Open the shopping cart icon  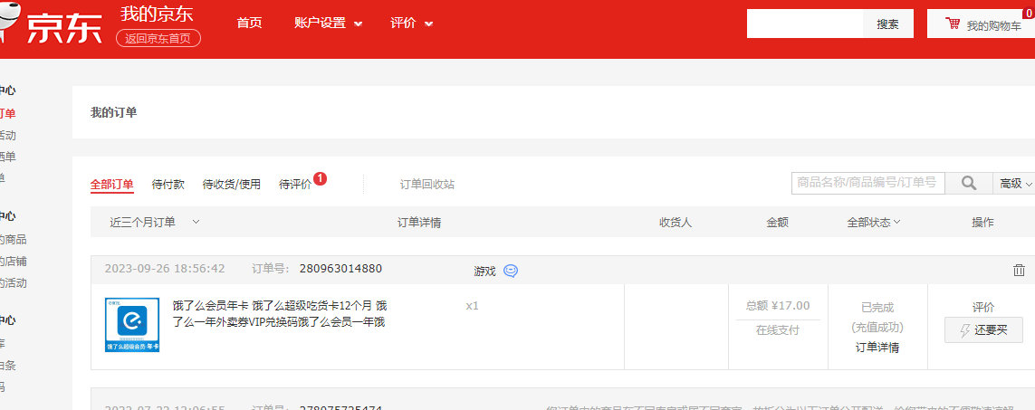[x=953, y=24]
